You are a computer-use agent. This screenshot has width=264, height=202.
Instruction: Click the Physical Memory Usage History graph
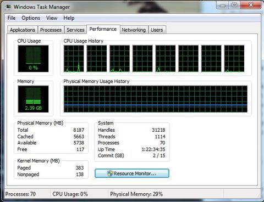156,99
